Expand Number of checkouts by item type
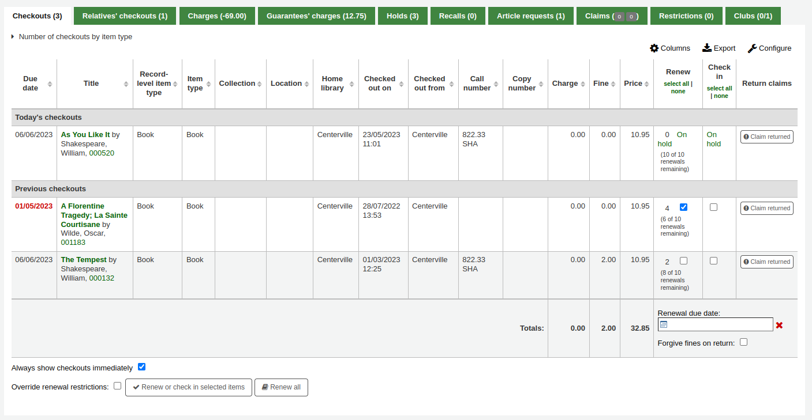This screenshot has height=420, width=812. click(x=13, y=37)
